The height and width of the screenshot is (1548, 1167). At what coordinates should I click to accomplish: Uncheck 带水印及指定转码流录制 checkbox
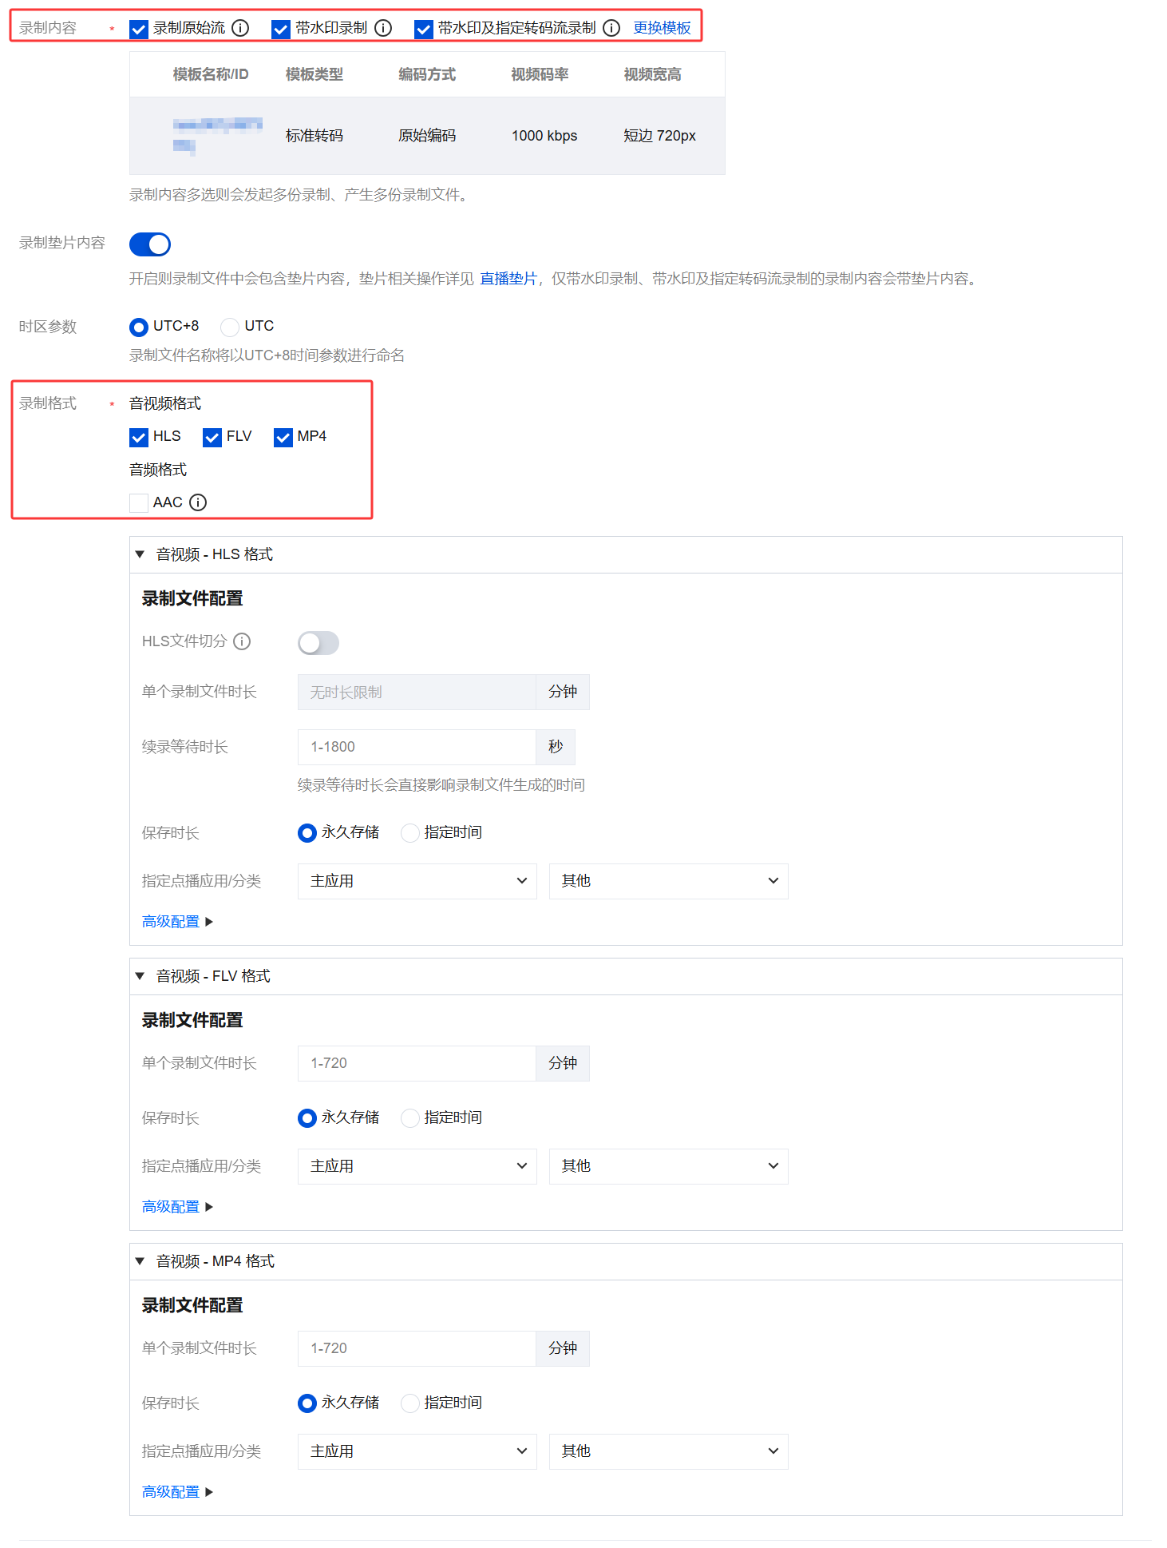point(424,30)
